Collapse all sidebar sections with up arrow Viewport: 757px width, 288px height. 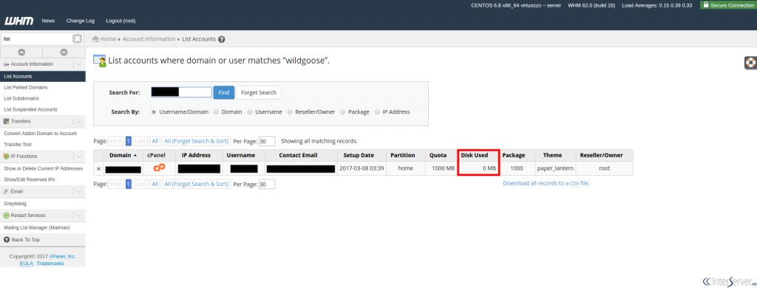point(21,52)
